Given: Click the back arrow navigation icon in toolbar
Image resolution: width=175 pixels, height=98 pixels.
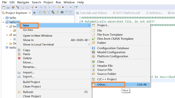Looking at the screenshot, I should (x=59, y=7).
